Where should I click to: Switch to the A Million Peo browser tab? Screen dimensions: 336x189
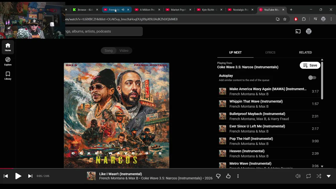point(147,10)
